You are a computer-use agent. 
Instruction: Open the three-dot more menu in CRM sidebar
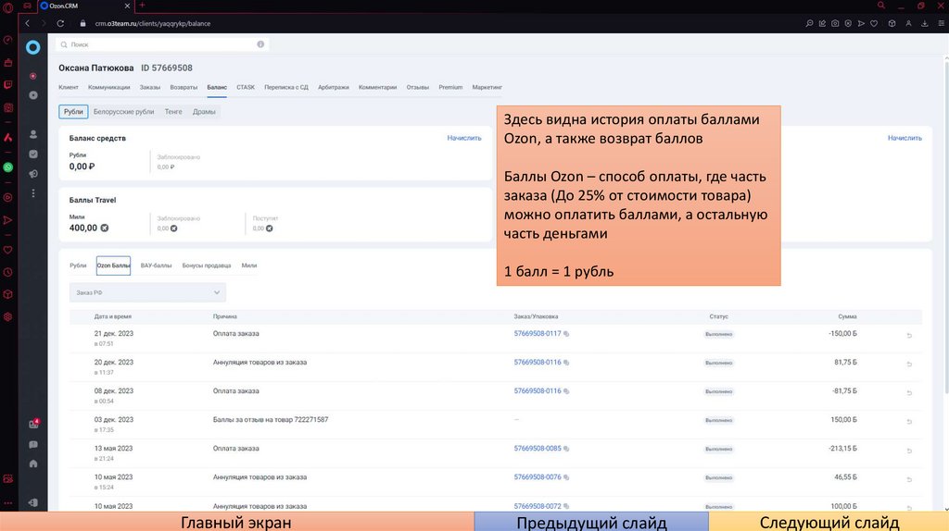point(33,193)
